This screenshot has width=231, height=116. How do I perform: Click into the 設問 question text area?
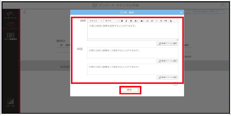coord(133,31)
